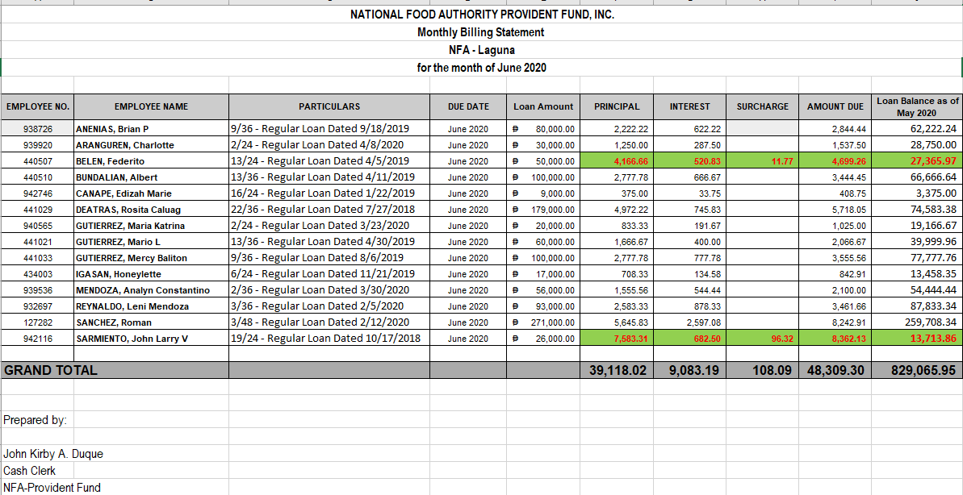Click the 'Prepared by:' cell
The width and height of the screenshot is (963, 495).
click(37, 420)
